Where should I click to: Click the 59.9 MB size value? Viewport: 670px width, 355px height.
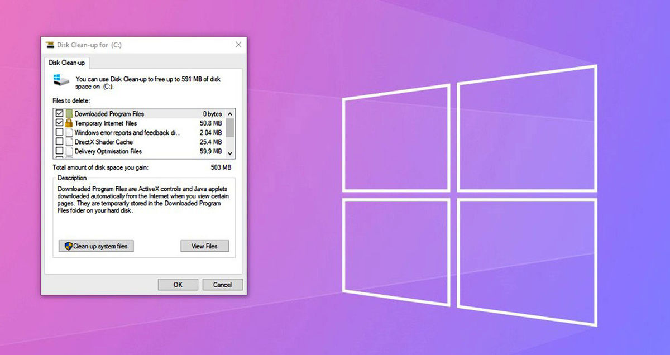click(211, 152)
